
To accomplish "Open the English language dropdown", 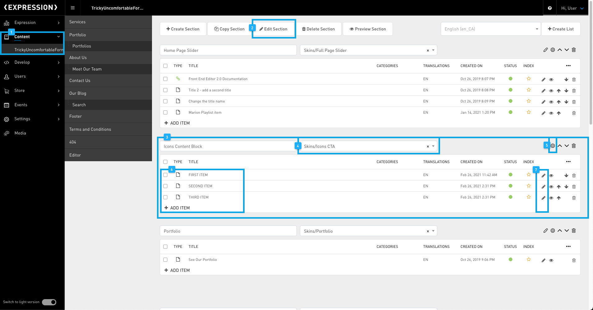I will tap(490, 29).
